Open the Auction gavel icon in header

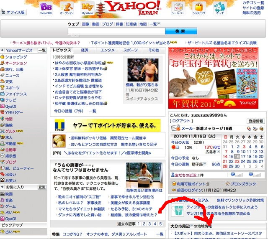tap(67, 8)
